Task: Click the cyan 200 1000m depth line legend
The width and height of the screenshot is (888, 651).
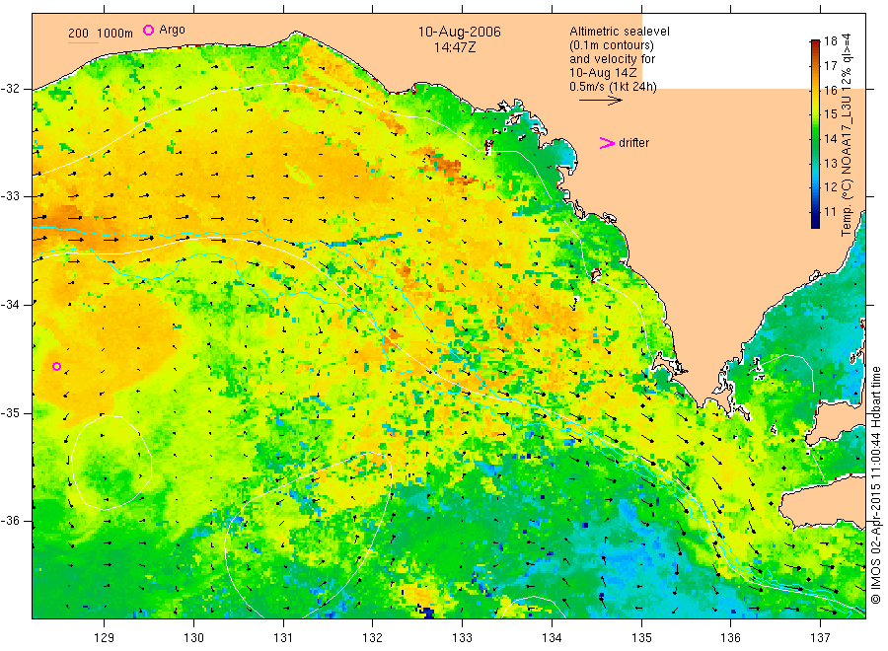Action: point(83,42)
